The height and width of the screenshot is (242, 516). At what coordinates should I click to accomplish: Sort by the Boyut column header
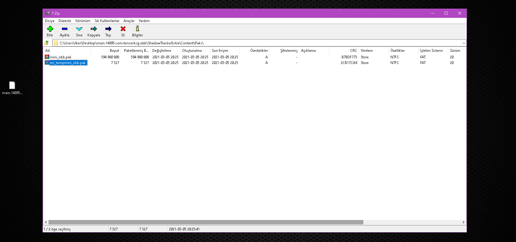106,51
